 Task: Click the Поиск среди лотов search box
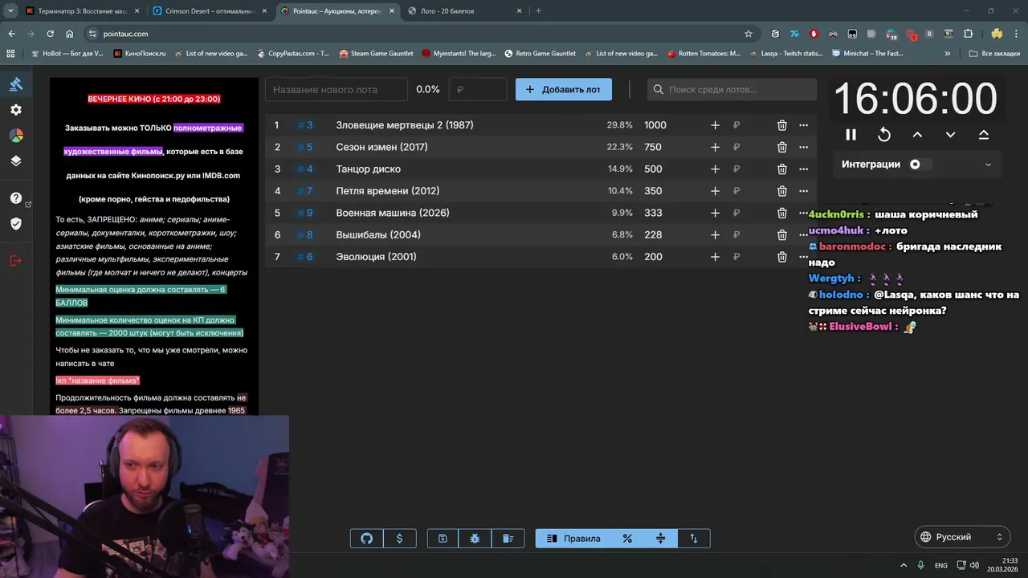(x=732, y=89)
